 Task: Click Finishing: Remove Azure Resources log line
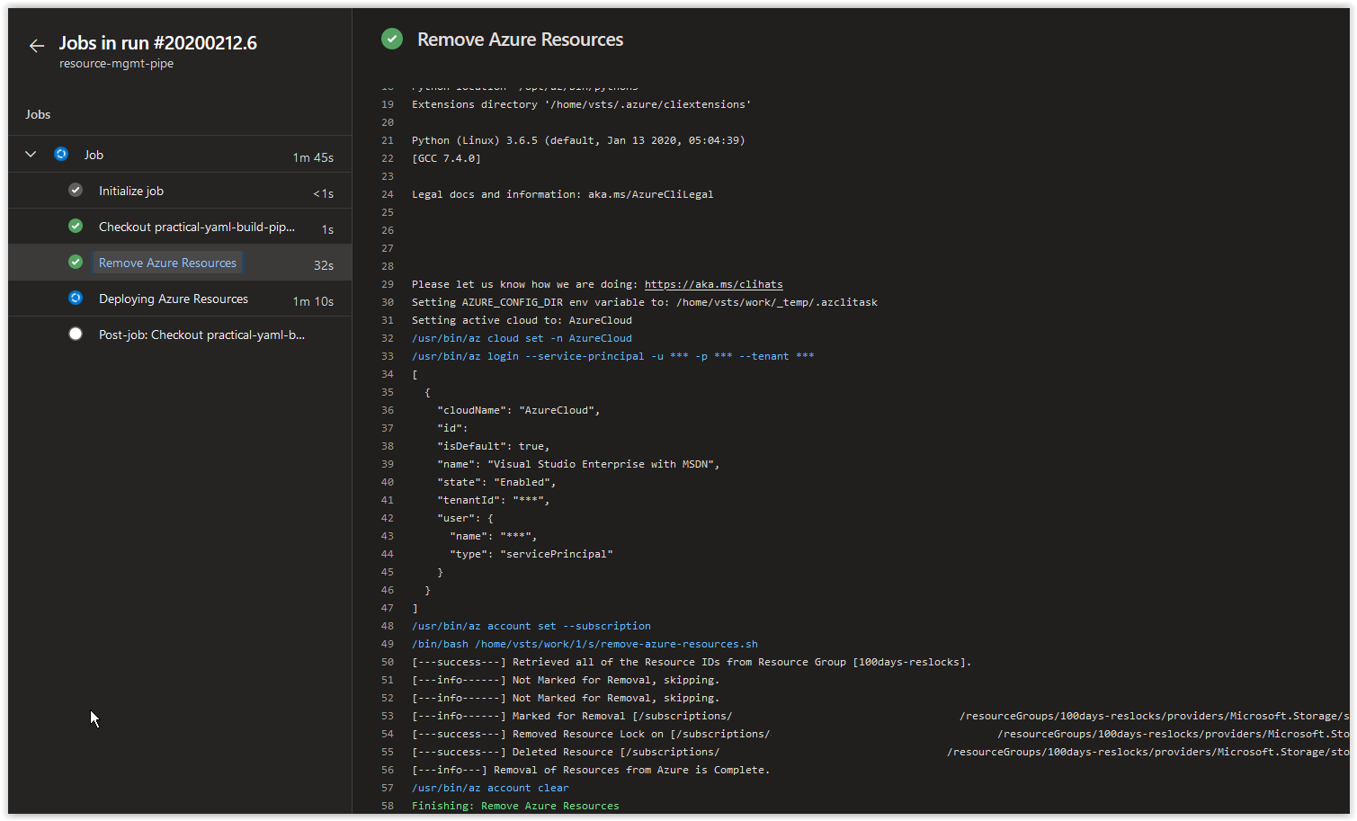coord(515,806)
